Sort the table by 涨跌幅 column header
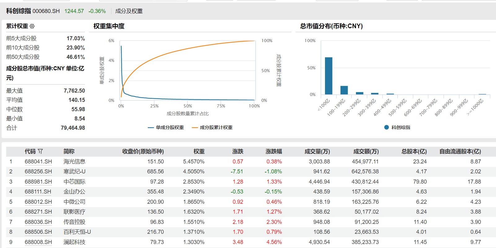The image size is (496, 248). (274, 151)
